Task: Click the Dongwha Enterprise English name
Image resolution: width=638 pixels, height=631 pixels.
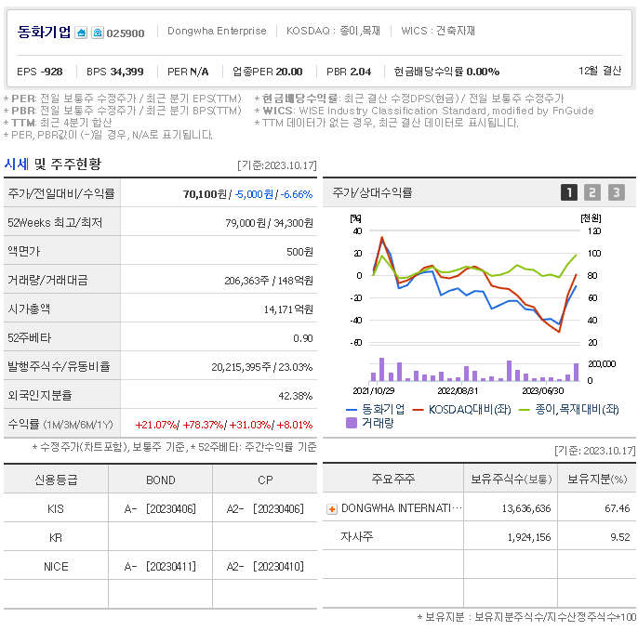Action: 217,31
